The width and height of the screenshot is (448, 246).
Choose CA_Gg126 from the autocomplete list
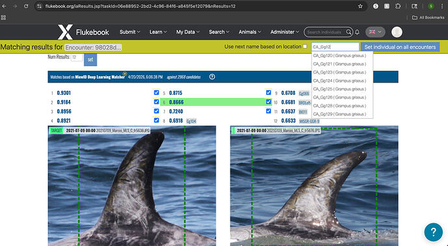click(x=342, y=97)
